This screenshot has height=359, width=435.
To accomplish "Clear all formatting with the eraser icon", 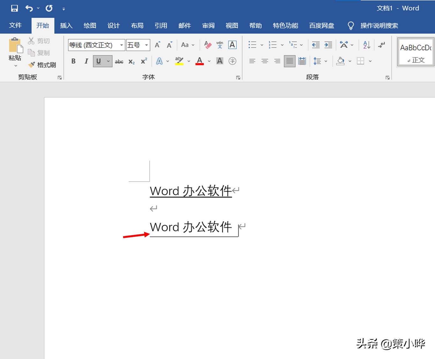I will click(208, 45).
